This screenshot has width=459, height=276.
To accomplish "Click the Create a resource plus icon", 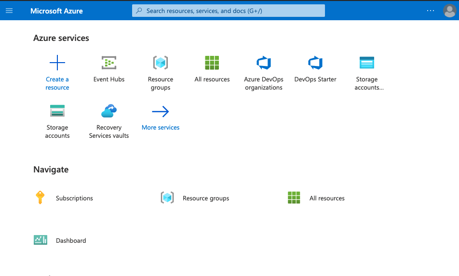I will [x=57, y=63].
